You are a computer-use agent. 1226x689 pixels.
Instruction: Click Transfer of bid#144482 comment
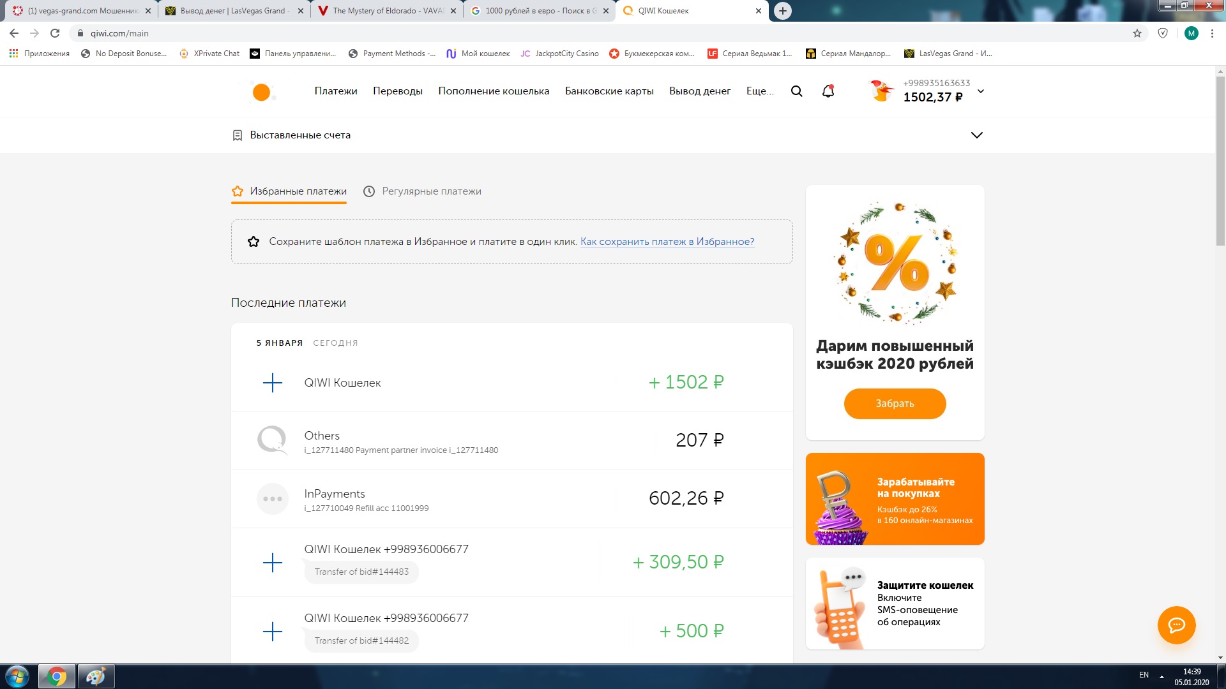(x=361, y=641)
